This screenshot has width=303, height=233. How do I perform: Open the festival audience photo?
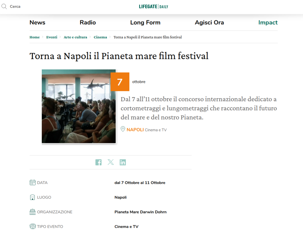[79, 106]
